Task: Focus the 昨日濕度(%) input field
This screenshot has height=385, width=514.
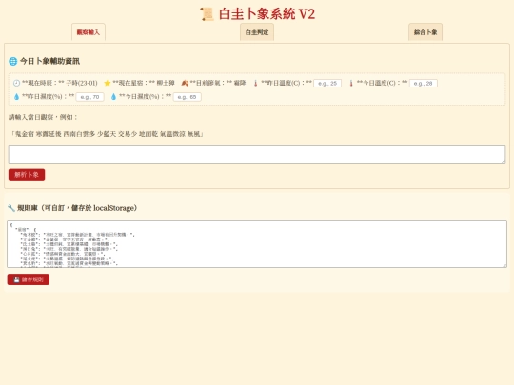Action: tap(89, 97)
